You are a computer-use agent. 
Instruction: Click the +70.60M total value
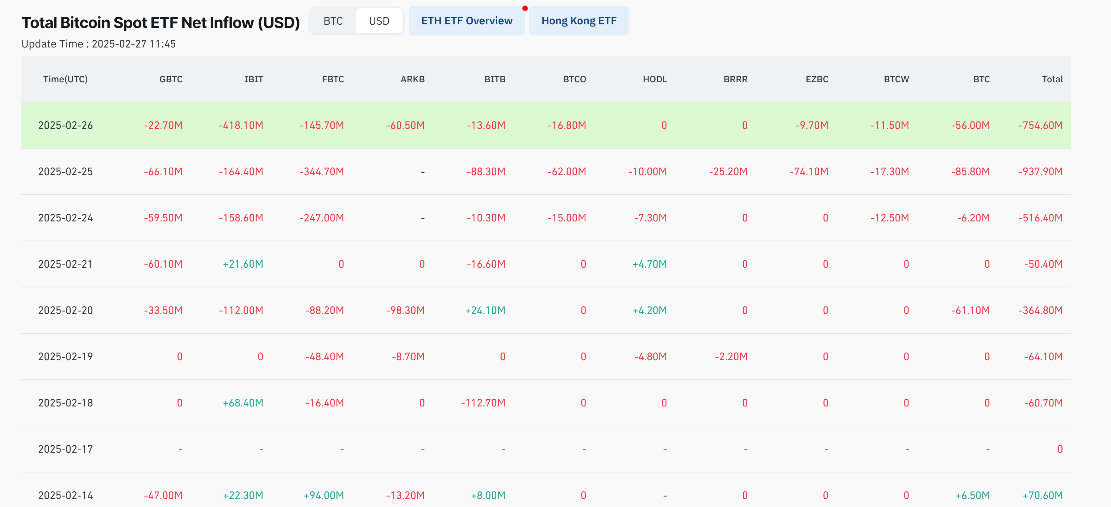[1042, 495]
